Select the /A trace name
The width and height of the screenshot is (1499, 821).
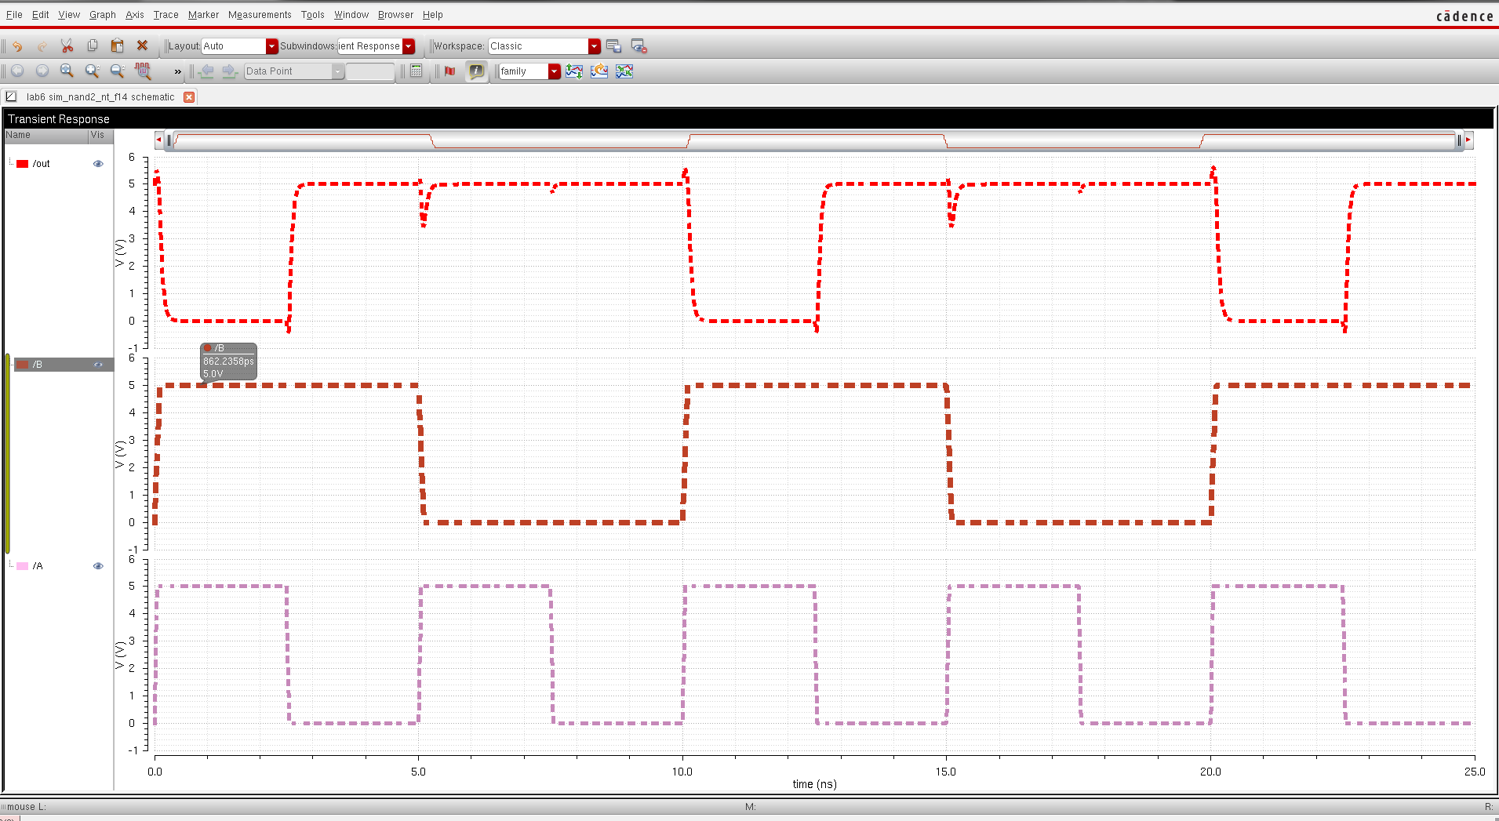pyautogui.click(x=38, y=566)
